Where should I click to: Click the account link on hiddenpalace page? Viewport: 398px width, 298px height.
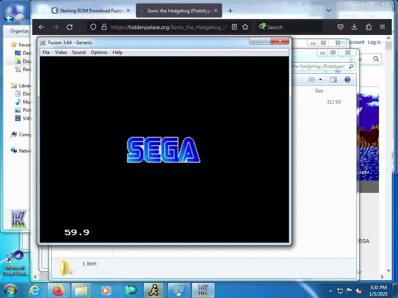pyautogui.click(x=357, y=42)
